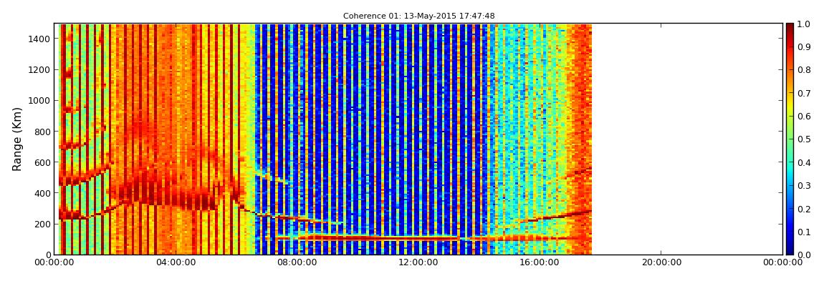Click the 0.9 colorbar label

[805, 46]
